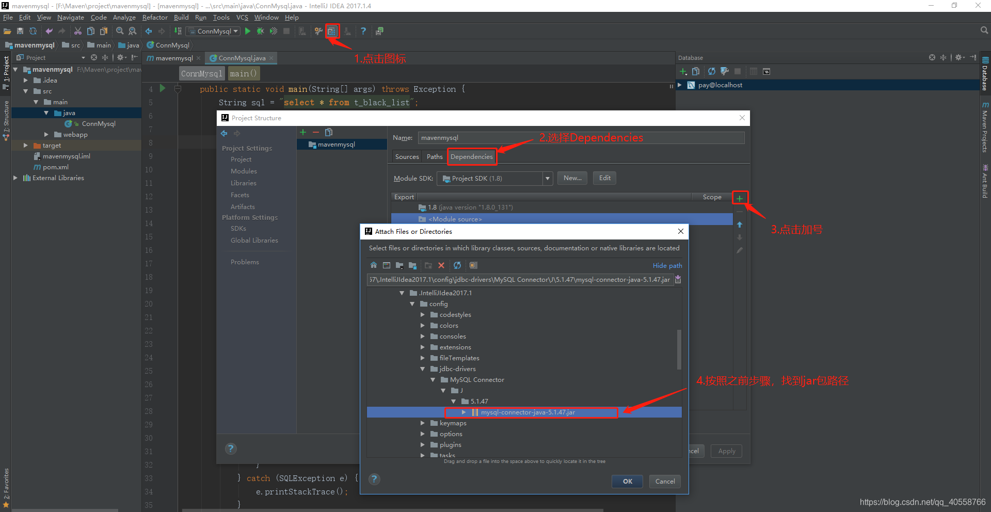Expand External Libraries in project tree
The image size is (991, 512).
pos(15,178)
